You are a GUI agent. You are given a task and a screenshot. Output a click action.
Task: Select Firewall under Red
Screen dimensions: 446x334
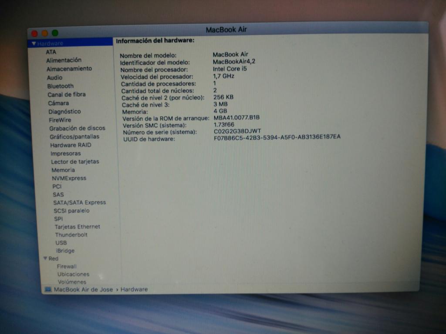[67, 267]
